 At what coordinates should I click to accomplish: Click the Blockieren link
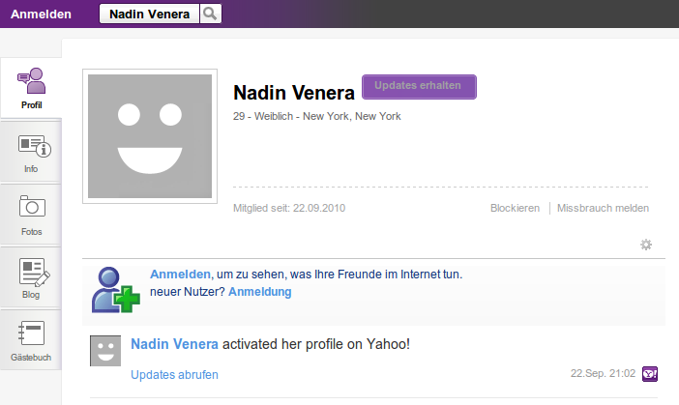tap(515, 208)
